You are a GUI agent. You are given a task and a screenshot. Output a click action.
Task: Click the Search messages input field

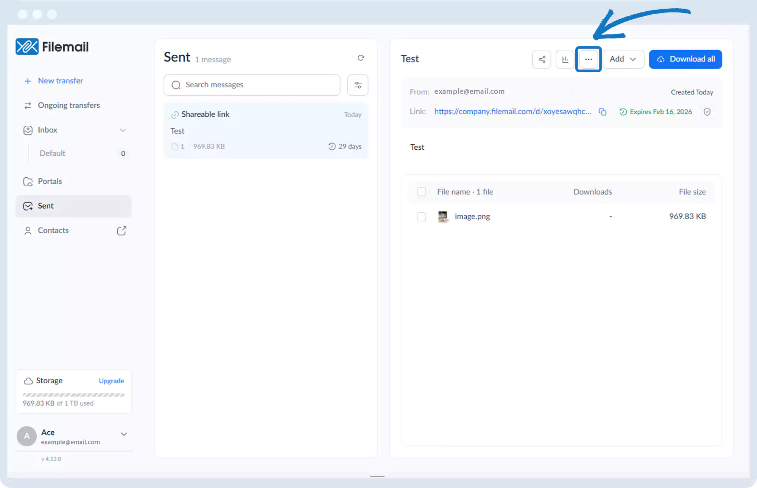click(252, 85)
